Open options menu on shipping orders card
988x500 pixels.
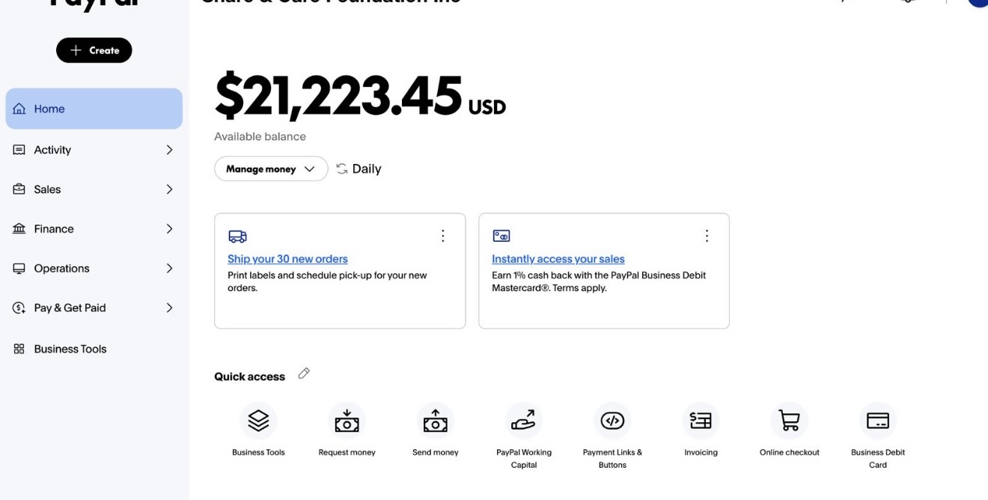pos(443,236)
